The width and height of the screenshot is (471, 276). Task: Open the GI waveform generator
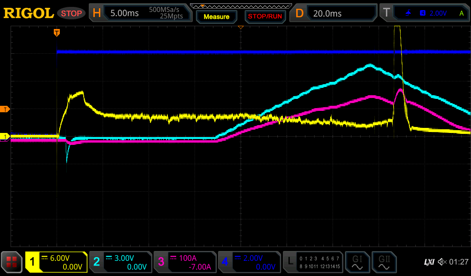[357, 262]
